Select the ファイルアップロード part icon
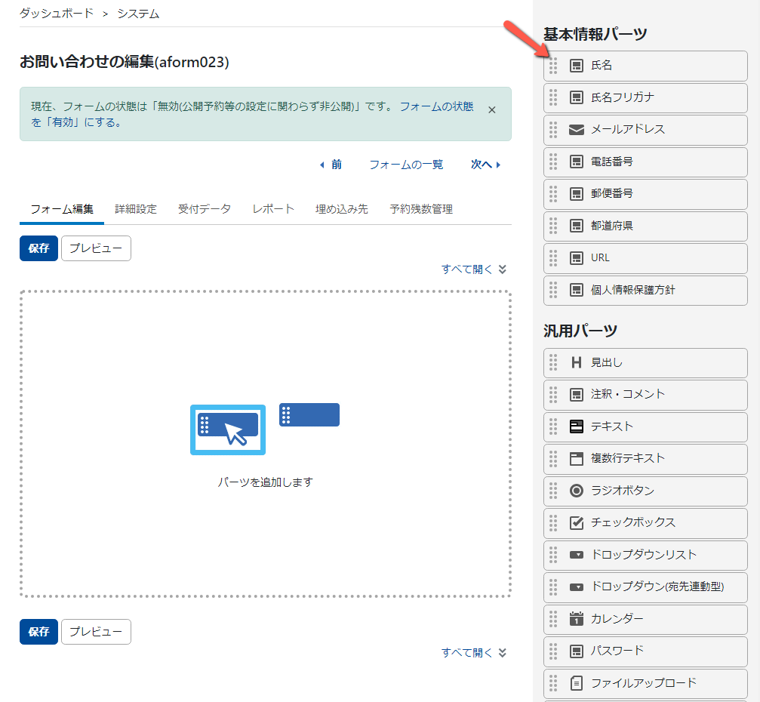Image resolution: width=760 pixels, height=702 pixels. click(575, 683)
